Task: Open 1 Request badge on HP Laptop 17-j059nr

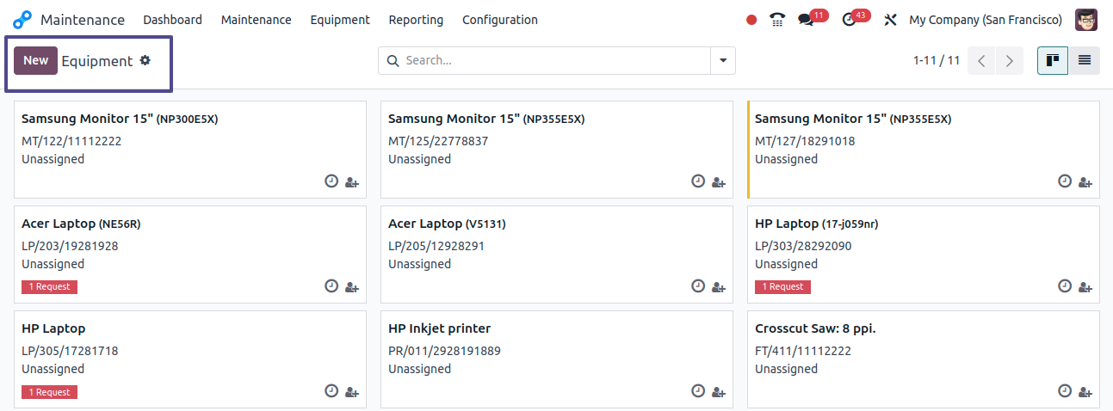Action: point(782,287)
